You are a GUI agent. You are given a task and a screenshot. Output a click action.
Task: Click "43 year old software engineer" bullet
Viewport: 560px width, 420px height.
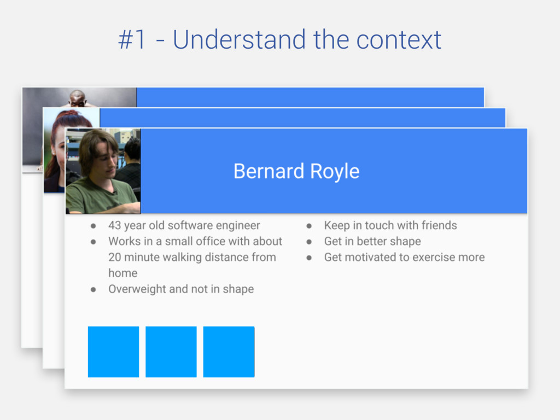[184, 225]
